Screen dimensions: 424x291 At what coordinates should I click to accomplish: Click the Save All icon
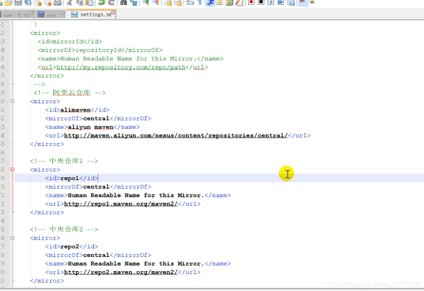point(28,3)
